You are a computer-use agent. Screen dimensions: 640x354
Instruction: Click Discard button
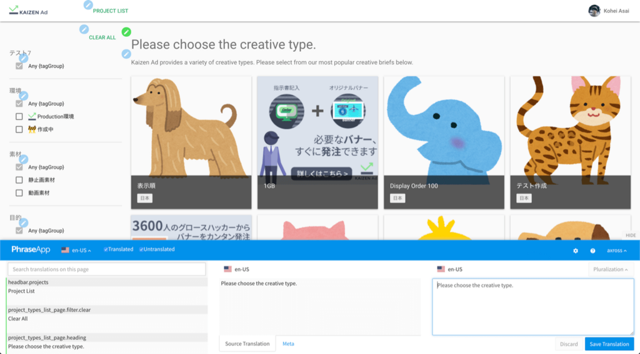click(569, 344)
